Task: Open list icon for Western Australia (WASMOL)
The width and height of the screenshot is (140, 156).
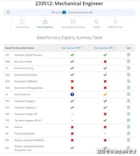Action: (128, 140)
